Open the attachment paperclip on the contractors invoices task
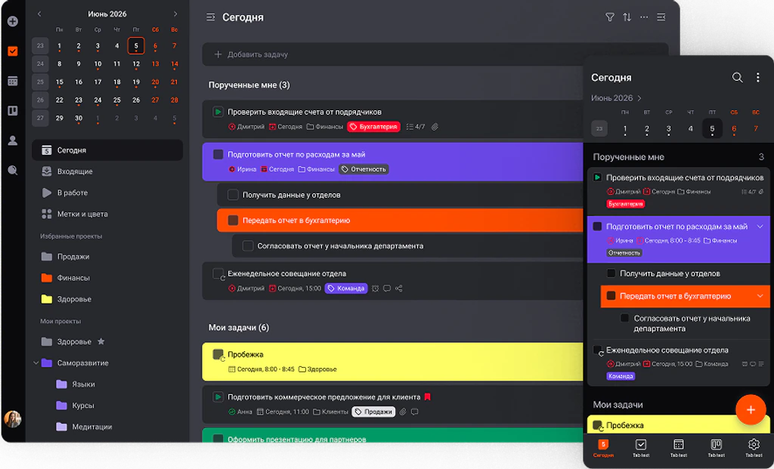 (435, 127)
